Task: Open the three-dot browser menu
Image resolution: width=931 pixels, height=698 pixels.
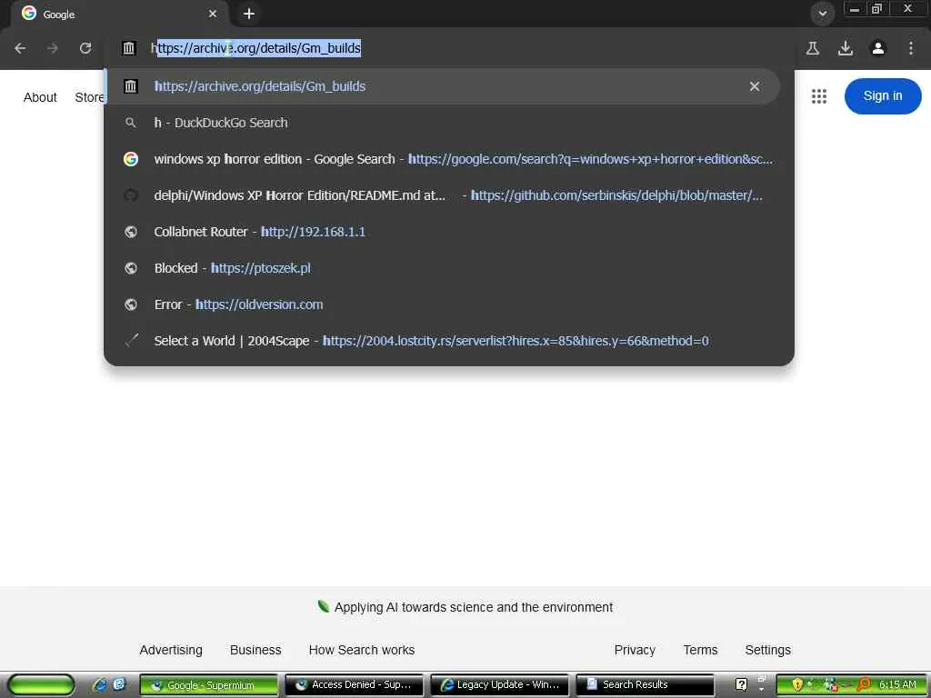Action: (x=911, y=48)
